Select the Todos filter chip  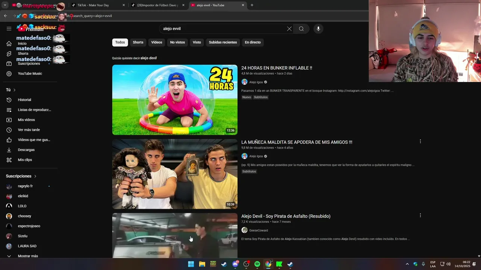coord(120,42)
